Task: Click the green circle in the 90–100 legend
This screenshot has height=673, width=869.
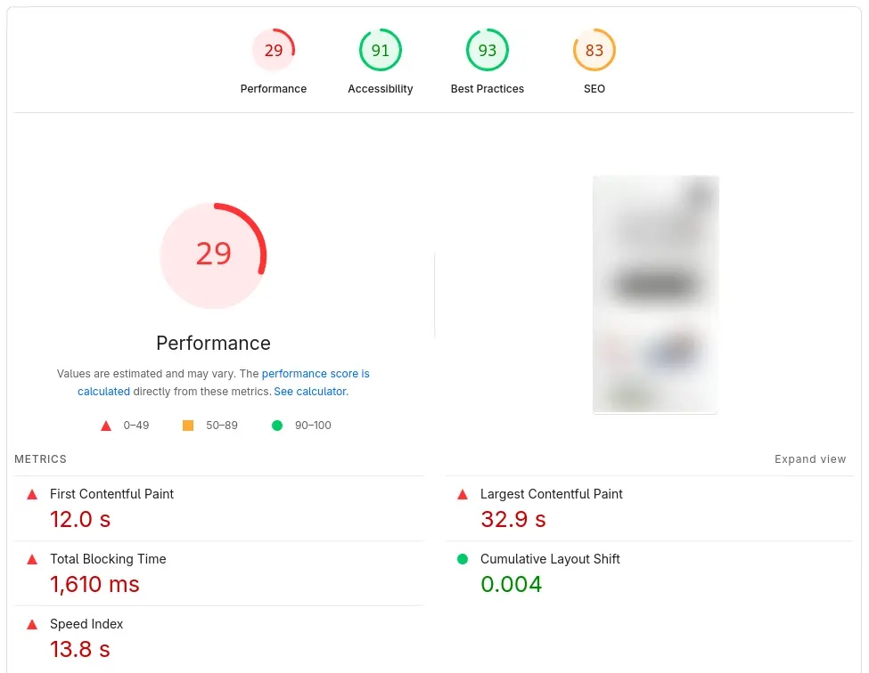Action: click(276, 426)
